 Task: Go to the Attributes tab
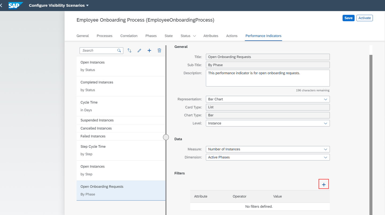point(211,36)
